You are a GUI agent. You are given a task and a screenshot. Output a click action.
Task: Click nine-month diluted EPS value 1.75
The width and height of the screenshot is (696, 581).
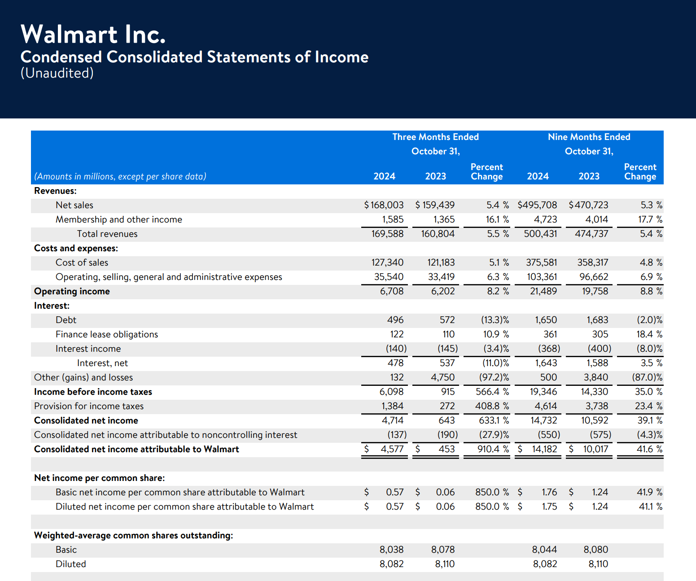(x=549, y=507)
